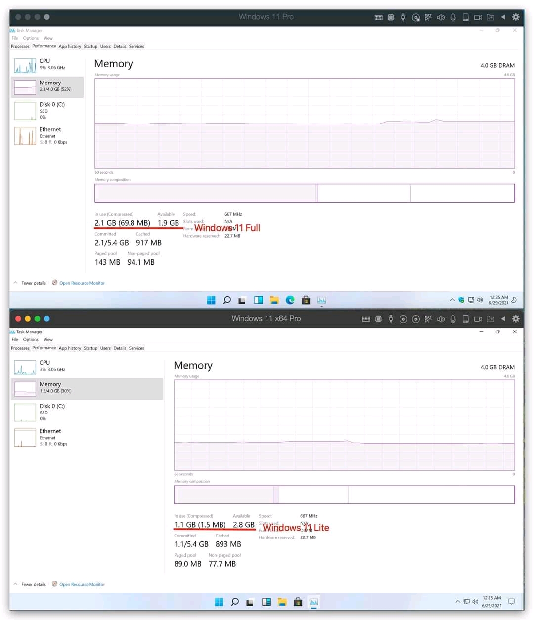Select Memory 2.1/4.0 GB sidebar item

pos(47,87)
